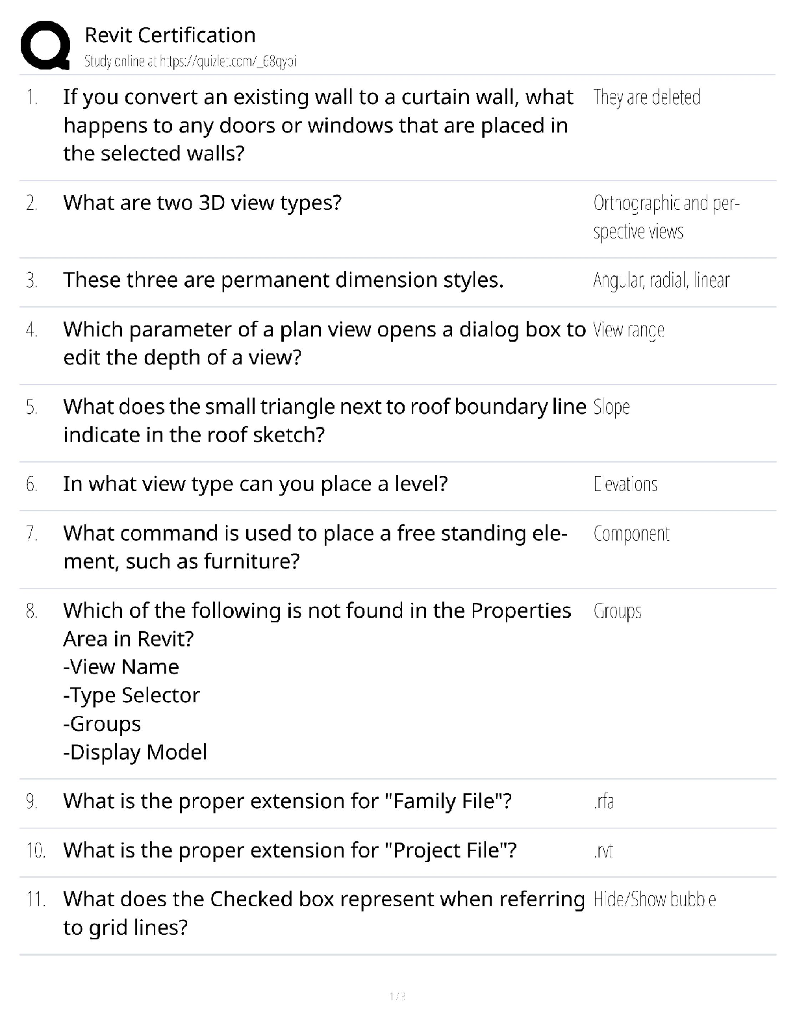
Task: Select the 'two 3D view types' question
Action: coord(202,203)
